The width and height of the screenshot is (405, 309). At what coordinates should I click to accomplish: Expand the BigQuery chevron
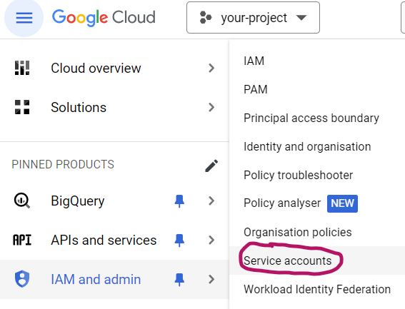point(211,201)
